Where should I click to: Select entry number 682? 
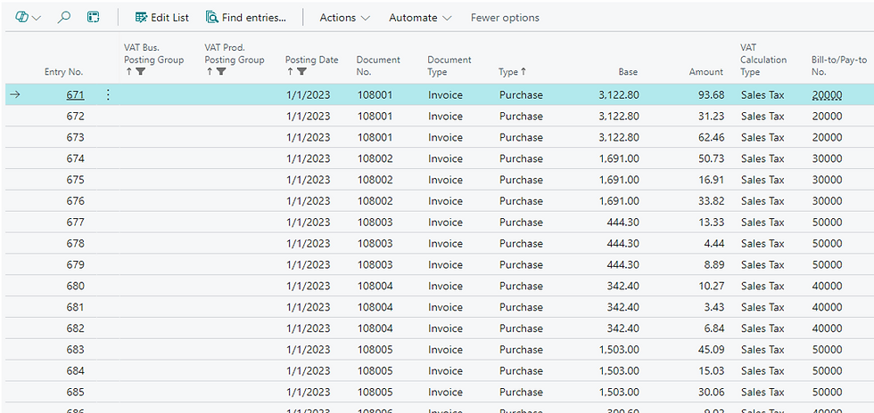(x=75, y=328)
